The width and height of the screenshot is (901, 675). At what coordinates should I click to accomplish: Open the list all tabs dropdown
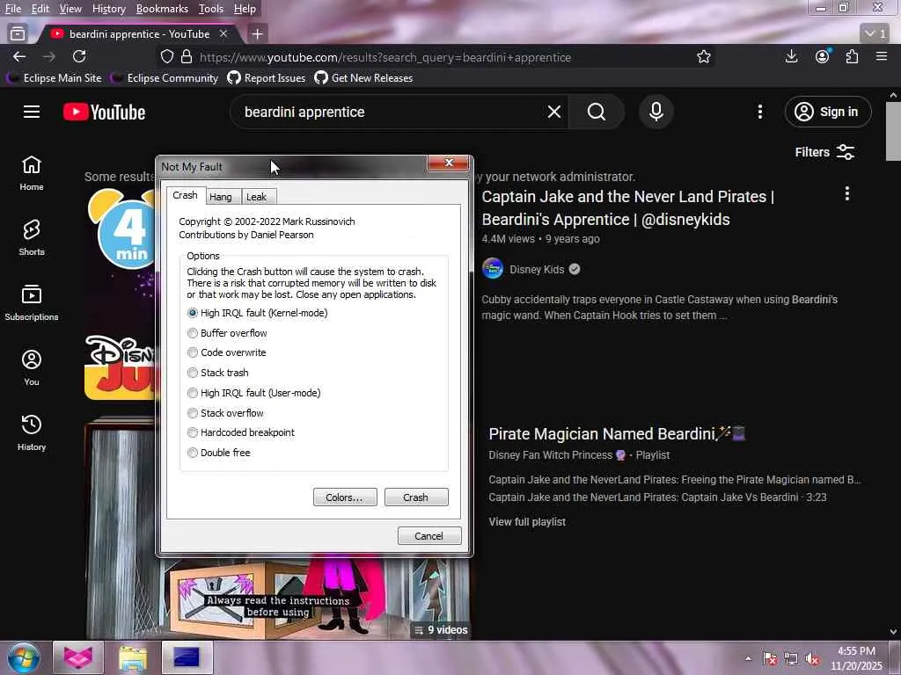coord(875,34)
